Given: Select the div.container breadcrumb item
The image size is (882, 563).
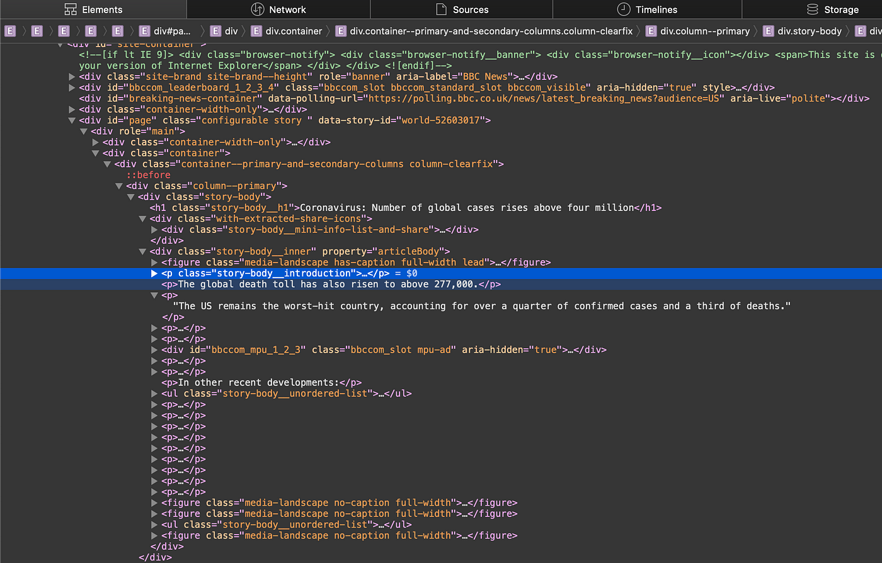Looking at the screenshot, I should coord(286,31).
